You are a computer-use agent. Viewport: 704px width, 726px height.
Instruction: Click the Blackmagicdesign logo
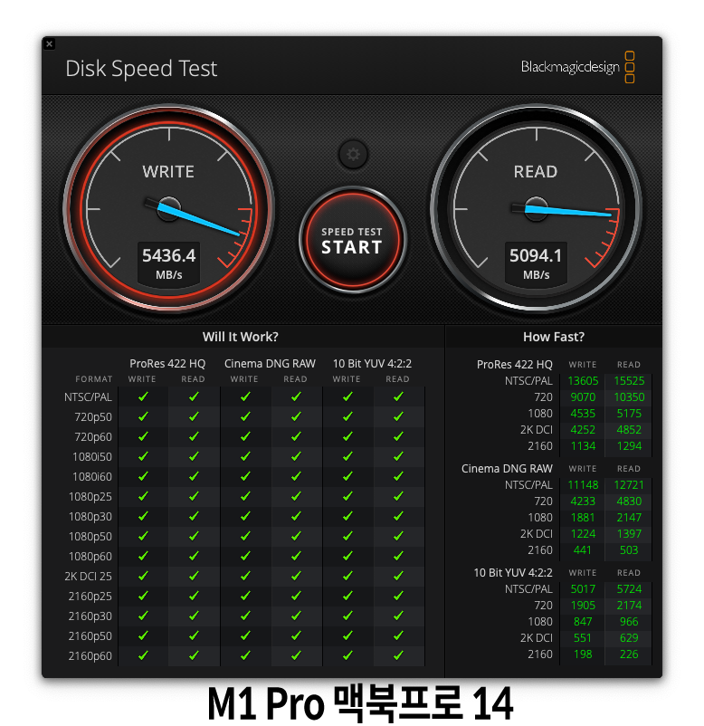[x=577, y=67]
